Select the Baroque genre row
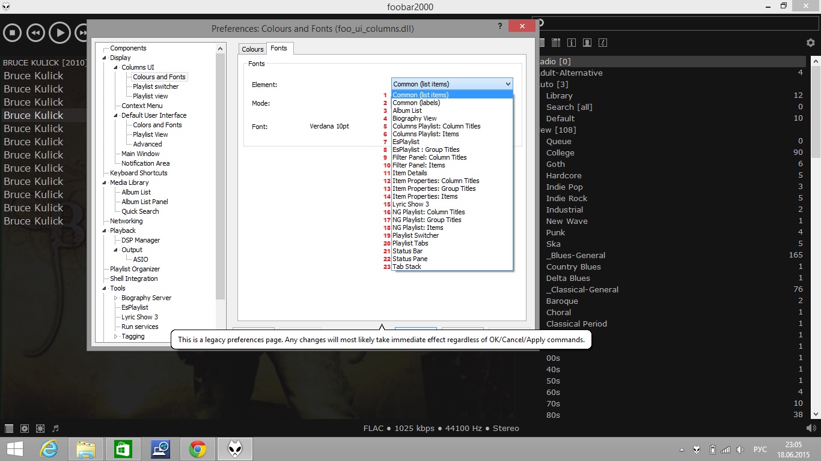This screenshot has width=821, height=461. 671,301
